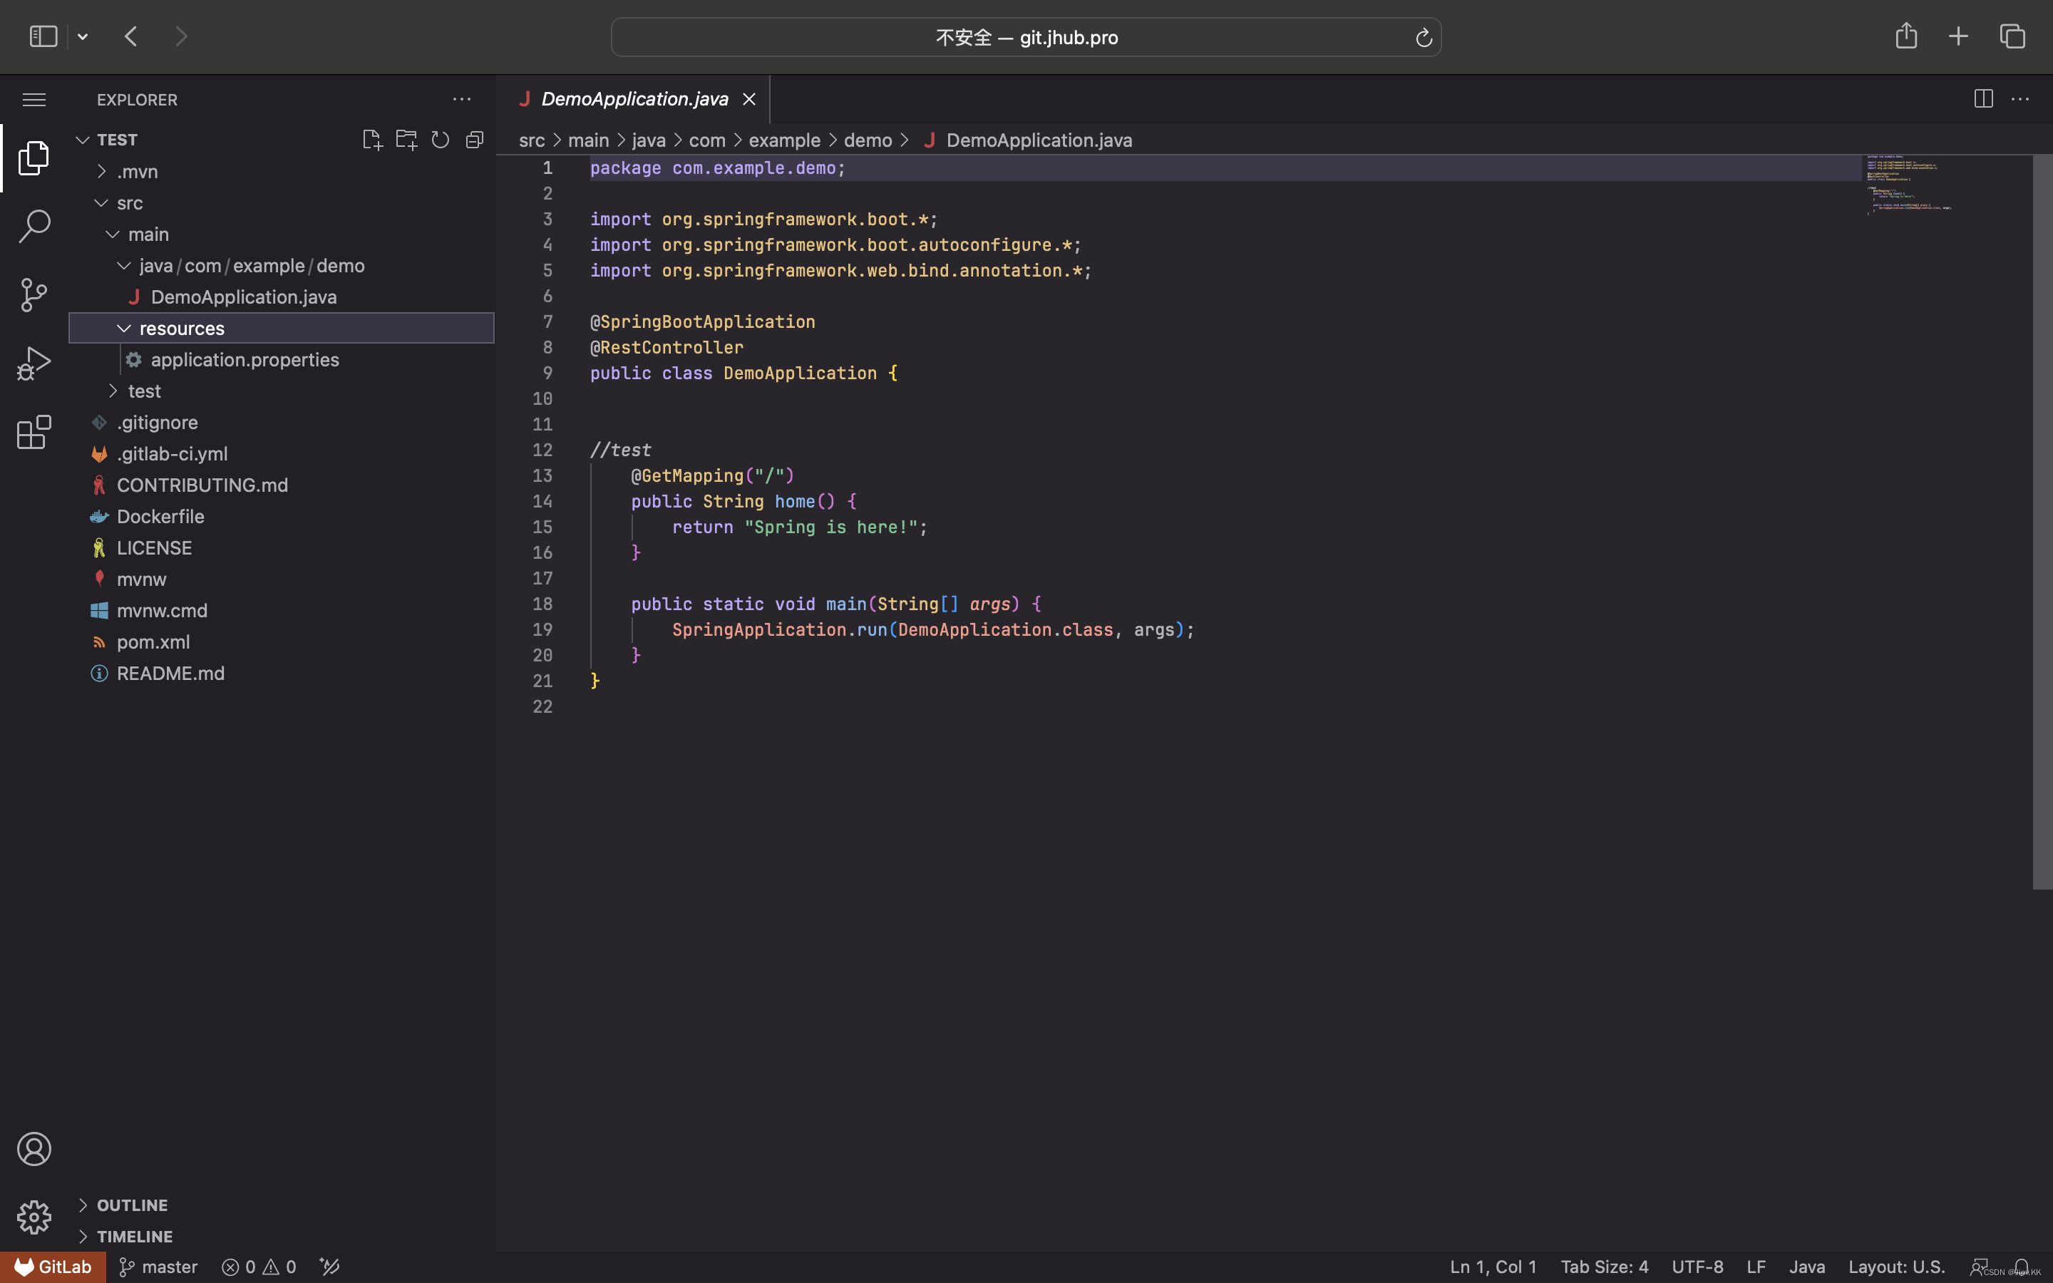The image size is (2053, 1283).
Task: Click the master branch indicator
Action: point(159,1267)
